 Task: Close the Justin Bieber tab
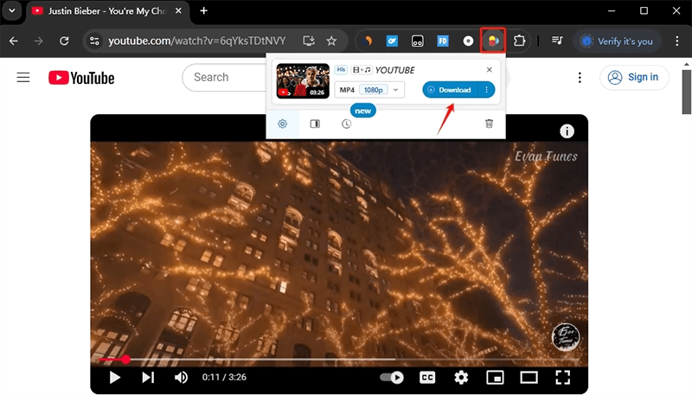coord(178,11)
